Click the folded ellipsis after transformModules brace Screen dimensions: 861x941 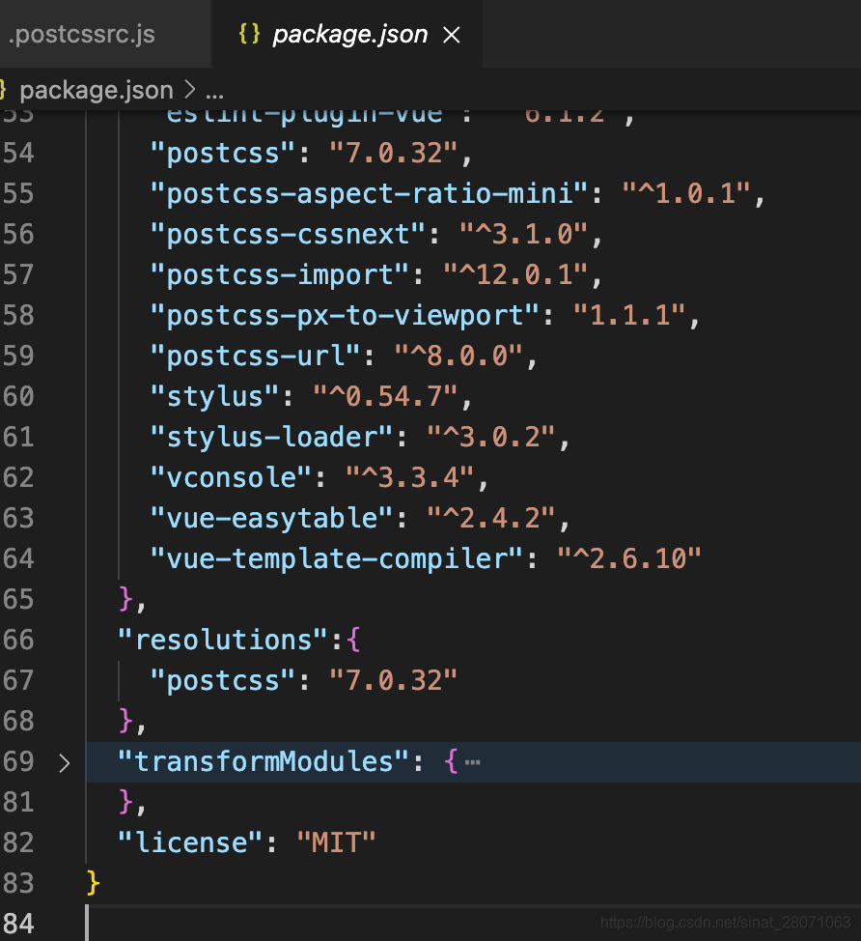472,763
